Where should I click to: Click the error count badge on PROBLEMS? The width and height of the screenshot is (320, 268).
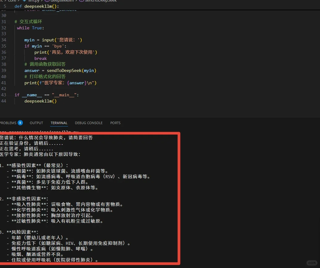(x=20, y=123)
